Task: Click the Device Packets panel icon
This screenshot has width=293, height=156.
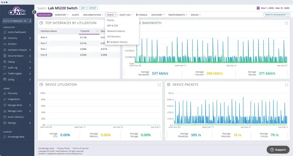Action: pyautogui.click(x=169, y=85)
